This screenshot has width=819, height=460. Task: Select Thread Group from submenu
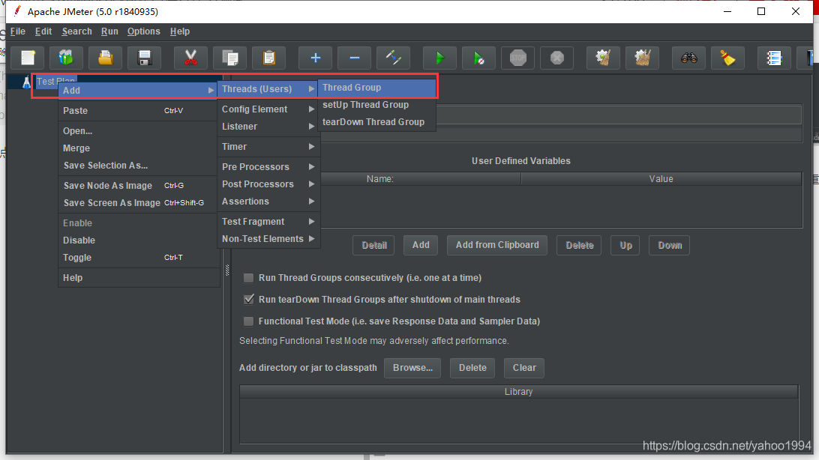pyautogui.click(x=377, y=88)
